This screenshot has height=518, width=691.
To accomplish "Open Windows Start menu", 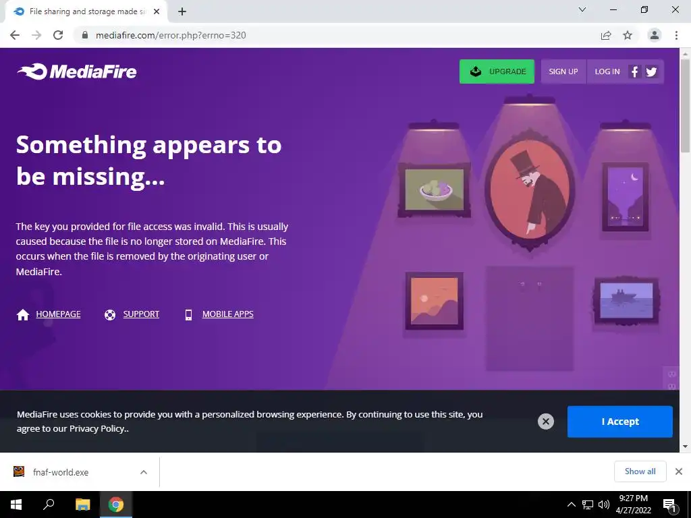I will pyautogui.click(x=16, y=505).
